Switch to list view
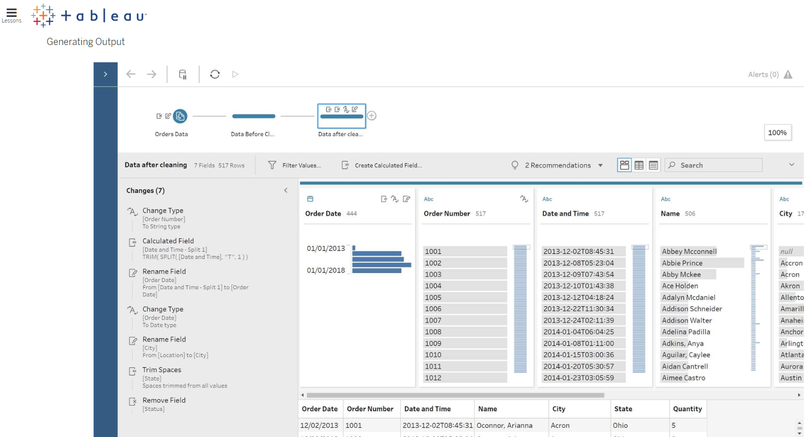This screenshot has height=437, width=805. point(653,165)
